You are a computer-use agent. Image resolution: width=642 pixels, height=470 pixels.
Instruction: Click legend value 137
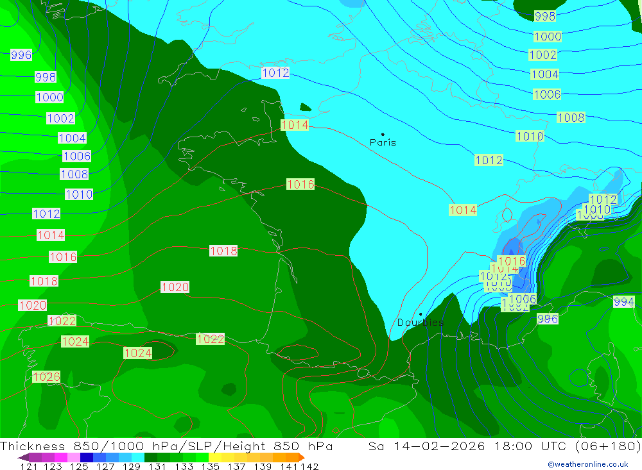[236, 466]
